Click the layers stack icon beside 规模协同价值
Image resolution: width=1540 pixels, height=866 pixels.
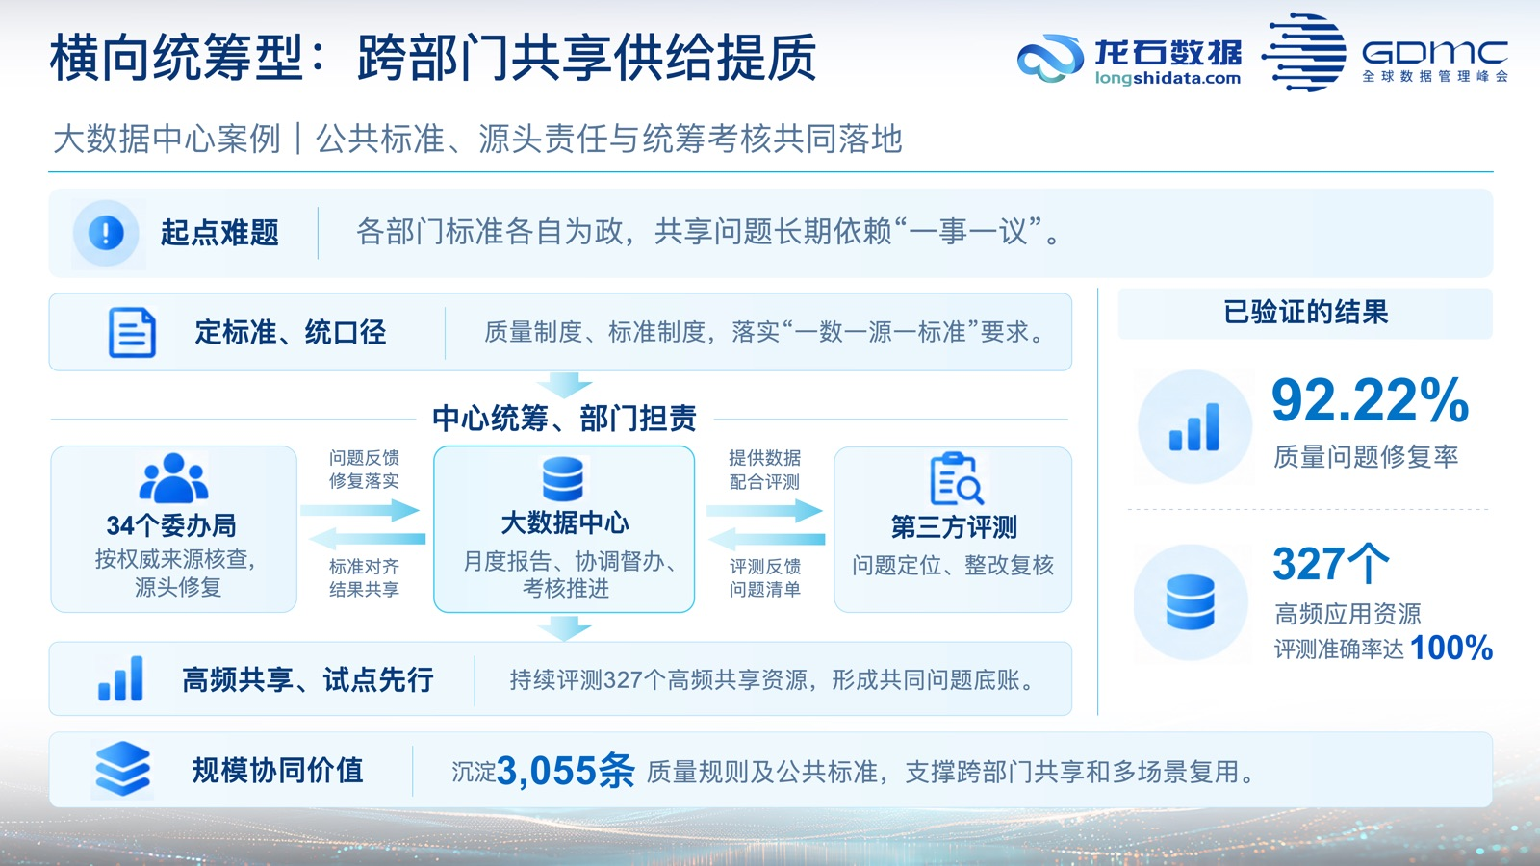(x=123, y=769)
